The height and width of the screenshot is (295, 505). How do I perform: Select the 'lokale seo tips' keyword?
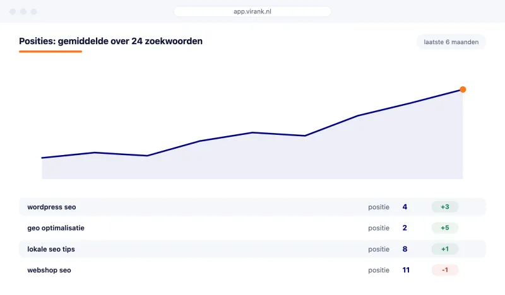point(51,249)
